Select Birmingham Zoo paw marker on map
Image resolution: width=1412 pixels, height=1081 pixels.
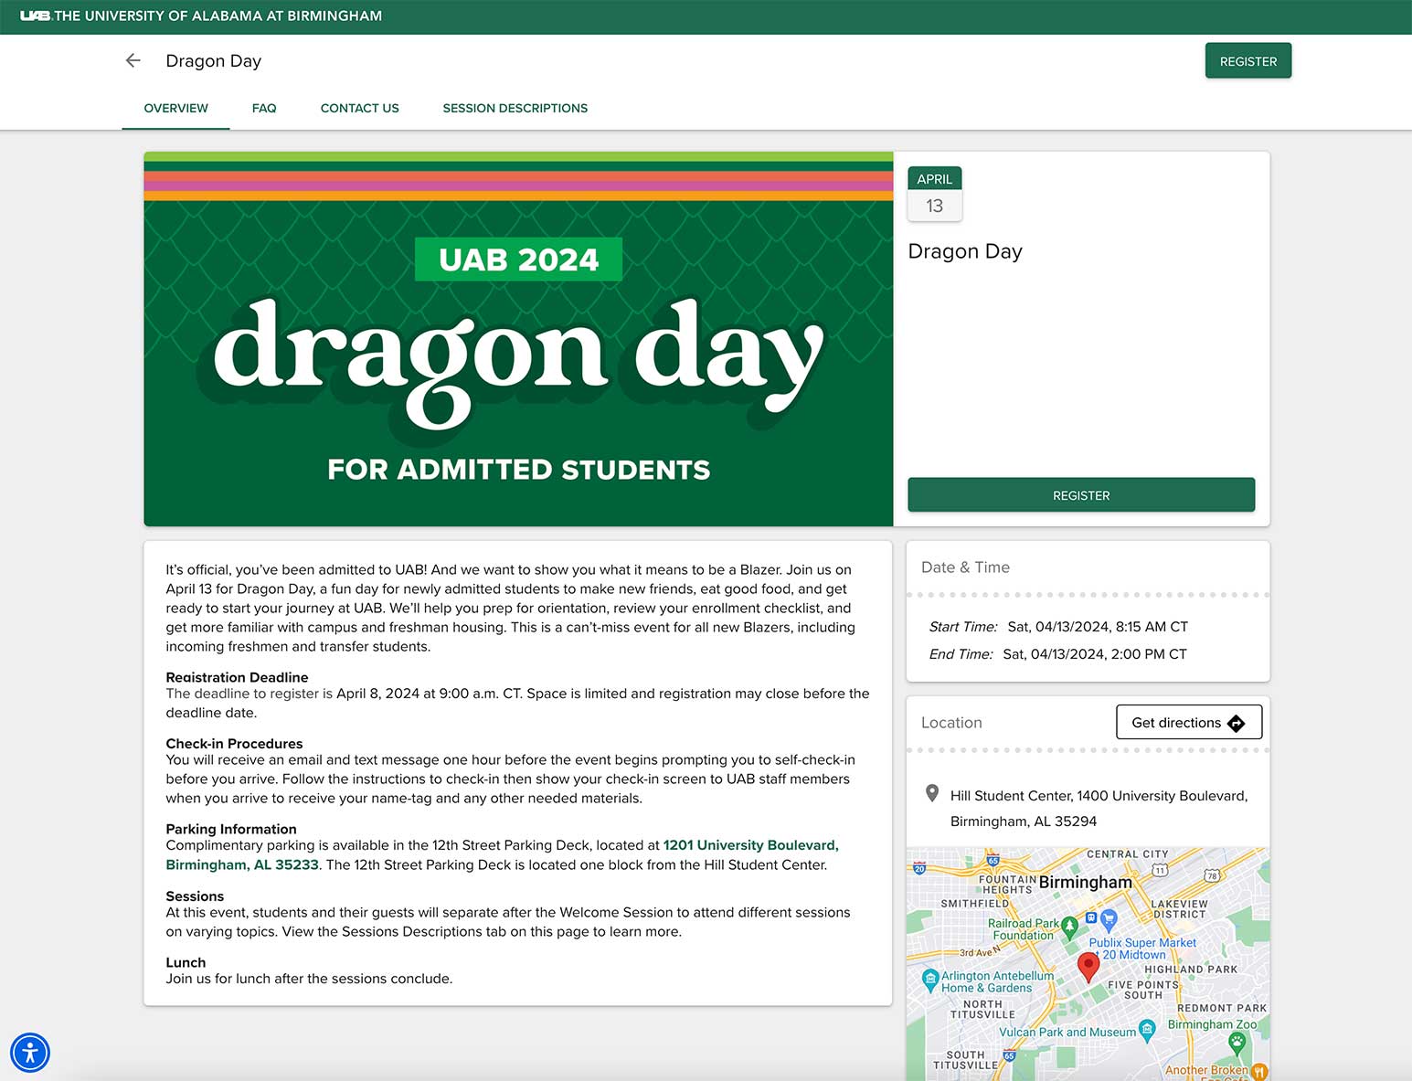point(1237,1041)
